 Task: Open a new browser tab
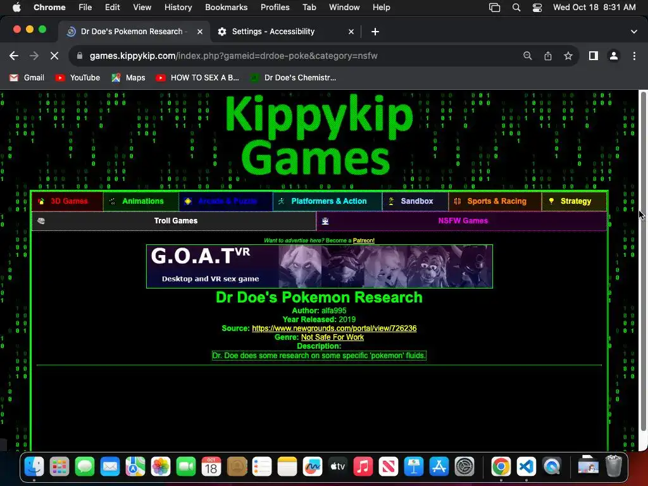[375, 32]
